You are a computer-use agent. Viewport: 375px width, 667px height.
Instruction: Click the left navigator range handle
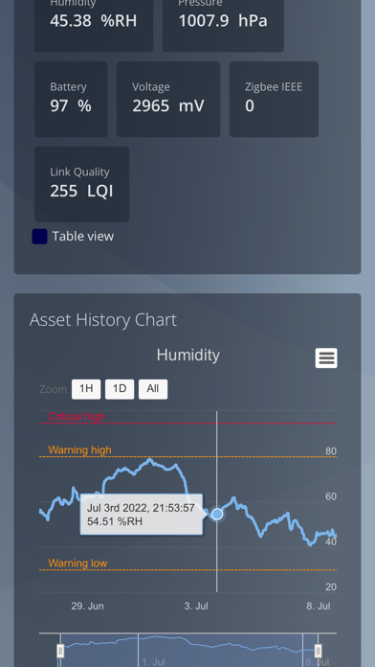60,651
